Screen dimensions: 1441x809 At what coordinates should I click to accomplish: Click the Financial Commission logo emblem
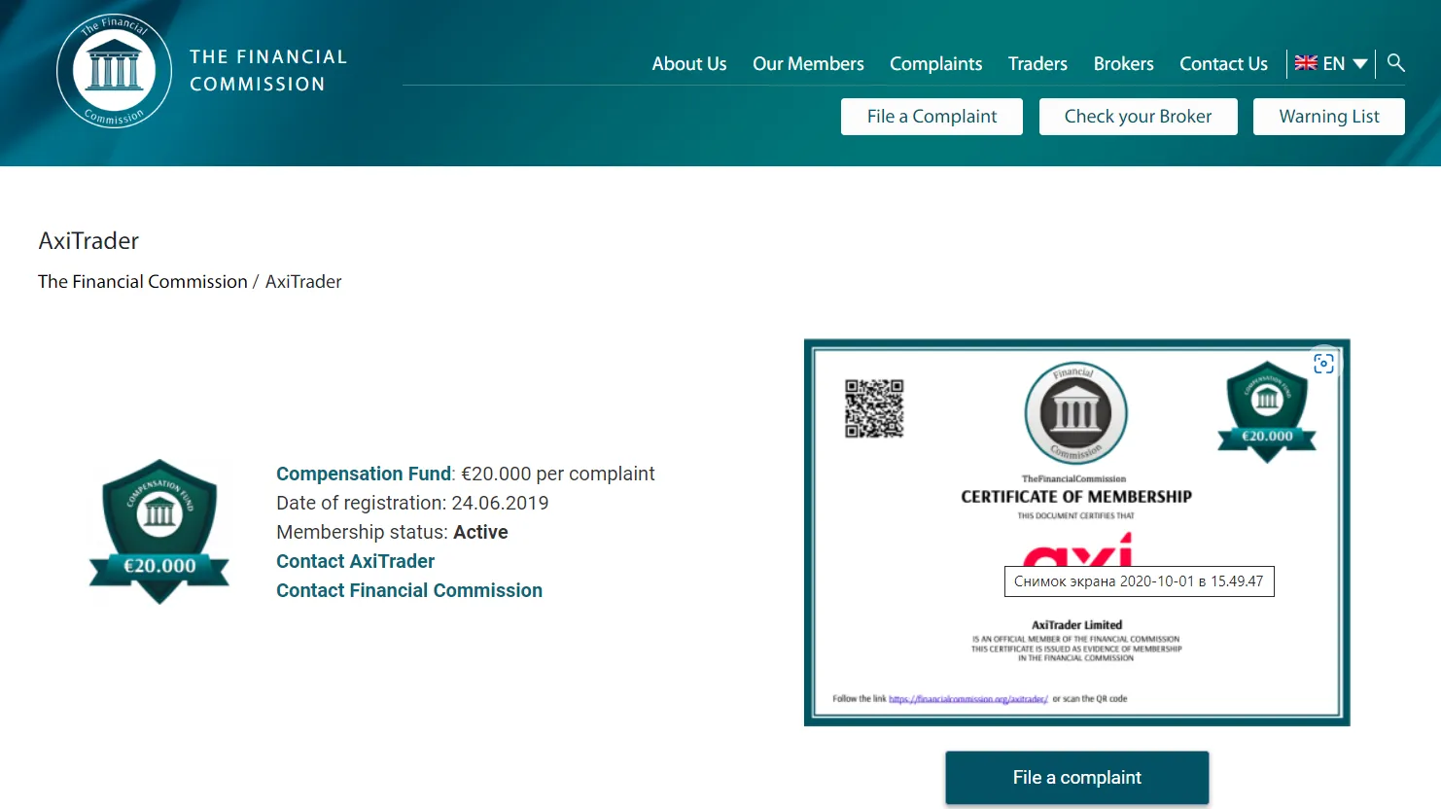tap(114, 71)
